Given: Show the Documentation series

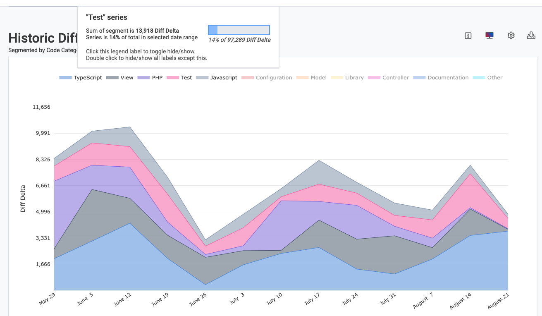Looking at the screenshot, I should pos(448,78).
